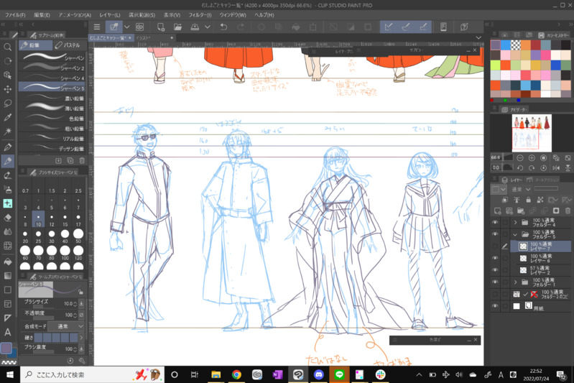
Task: Select the Fill bucket tool
Action: click(x=7, y=262)
